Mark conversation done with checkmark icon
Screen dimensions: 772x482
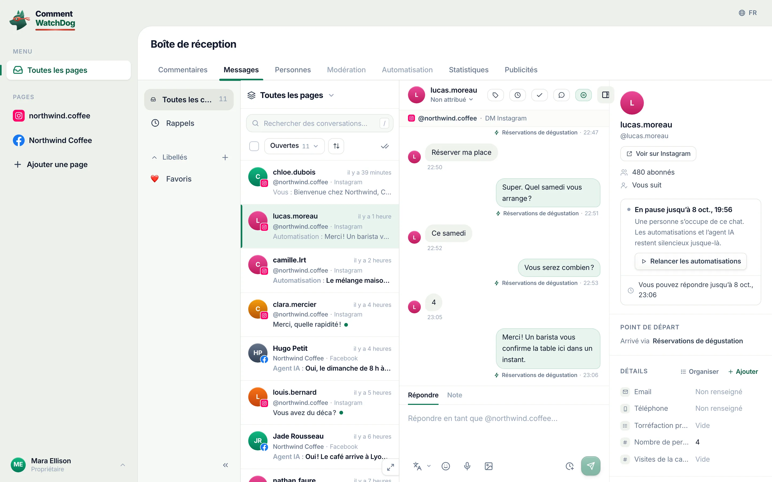click(539, 95)
